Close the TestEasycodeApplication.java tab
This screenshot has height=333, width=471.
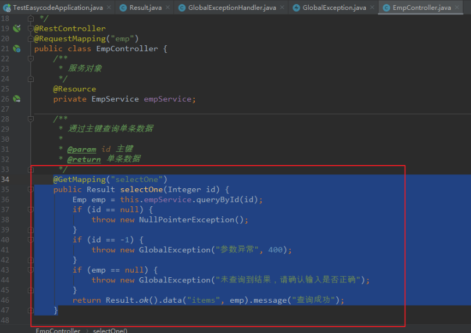[x=109, y=7]
